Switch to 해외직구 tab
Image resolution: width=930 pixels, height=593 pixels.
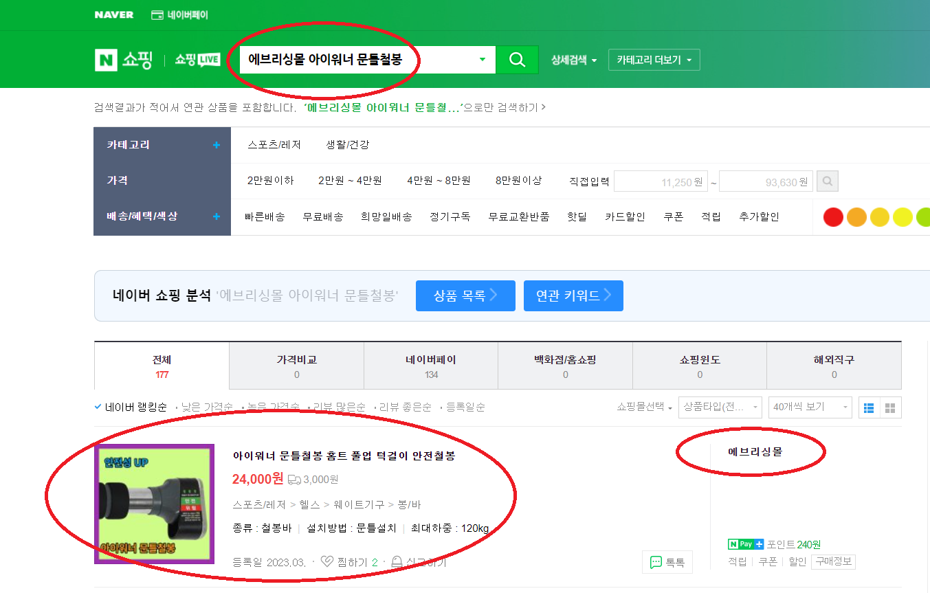click(834, 366)
